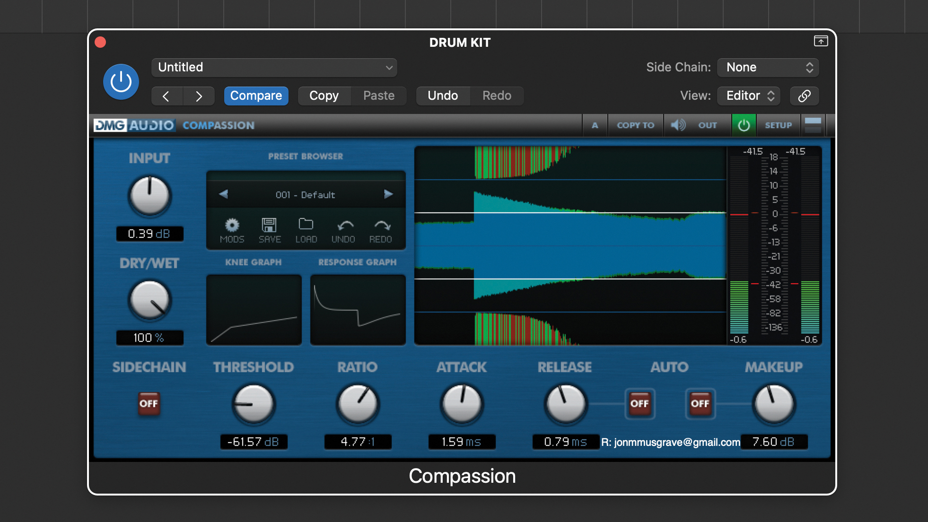Click the preset browser UNDO arrow
The image size is (928, 522).
click(345, 225)
